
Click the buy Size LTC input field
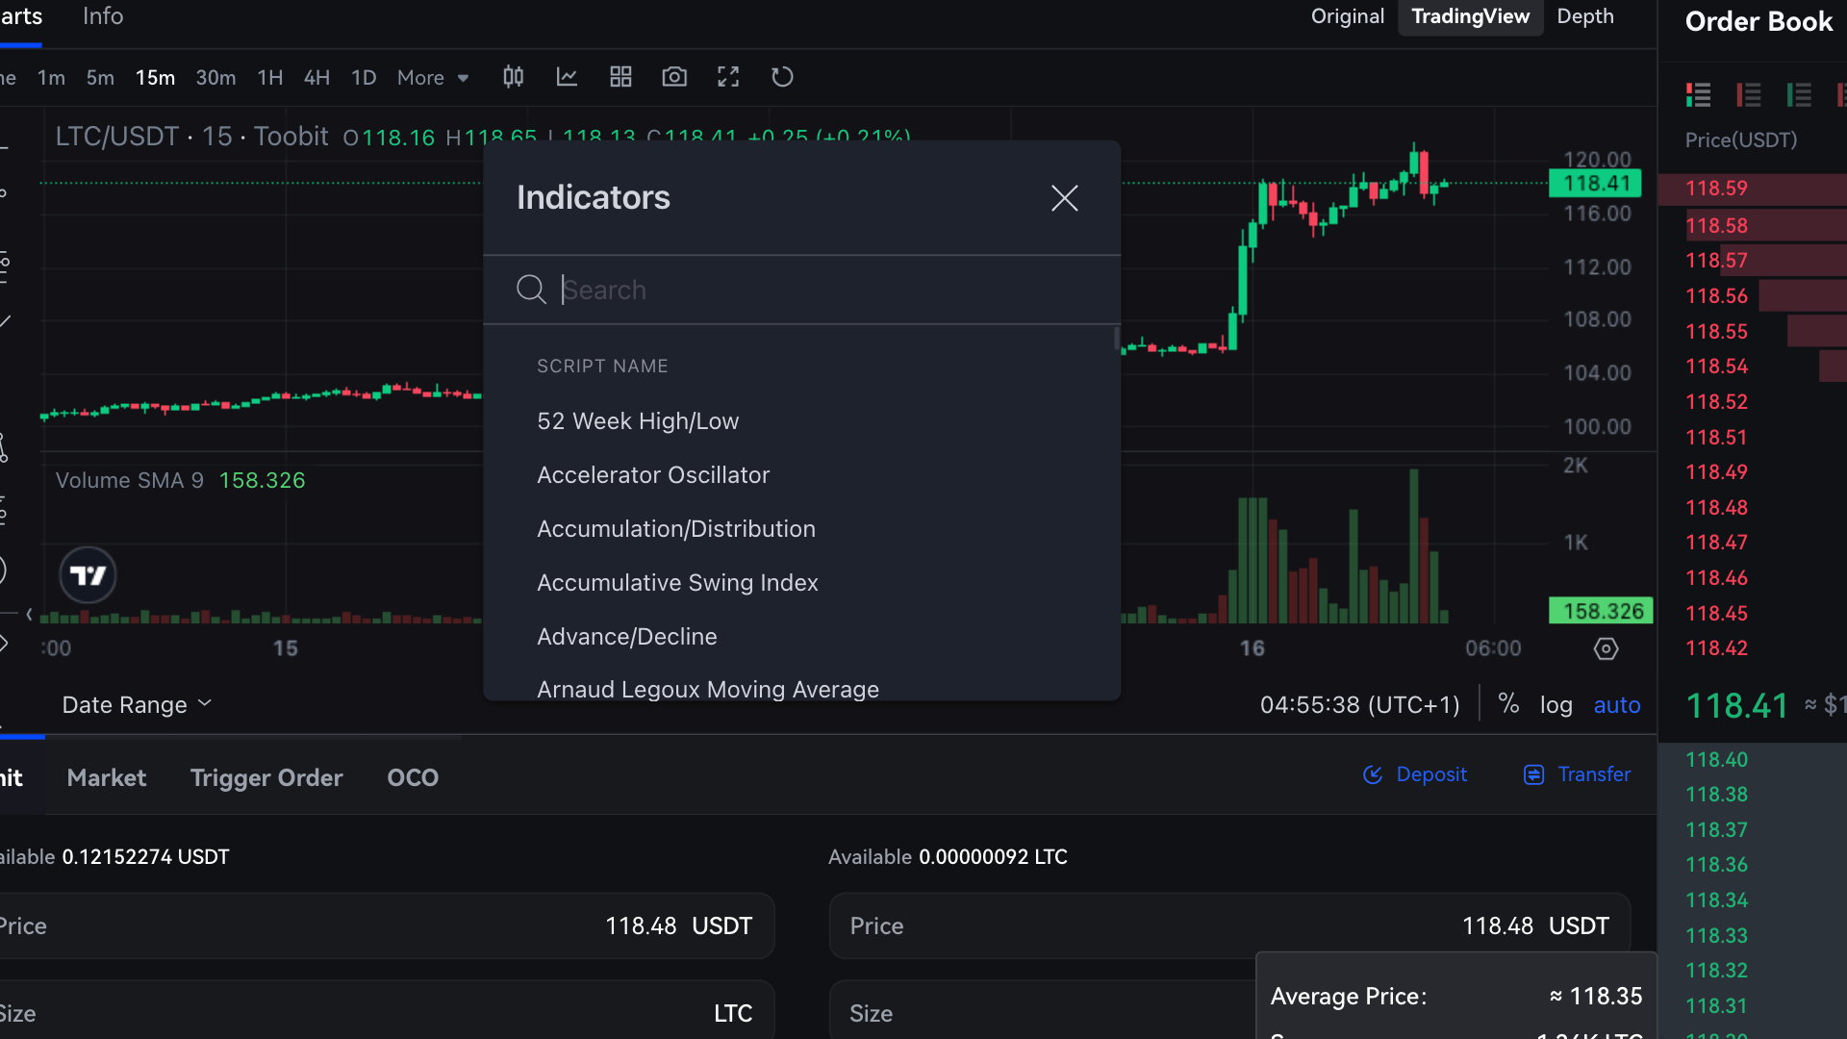[x=385, y=1010]
